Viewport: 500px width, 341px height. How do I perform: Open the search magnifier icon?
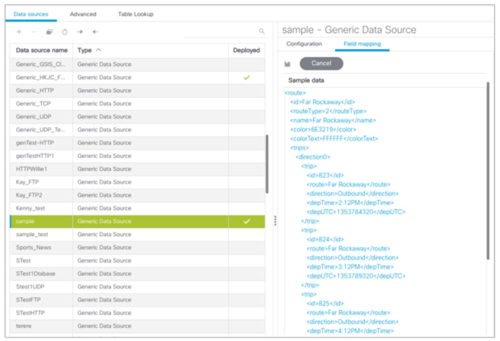(x=262, y=32)
